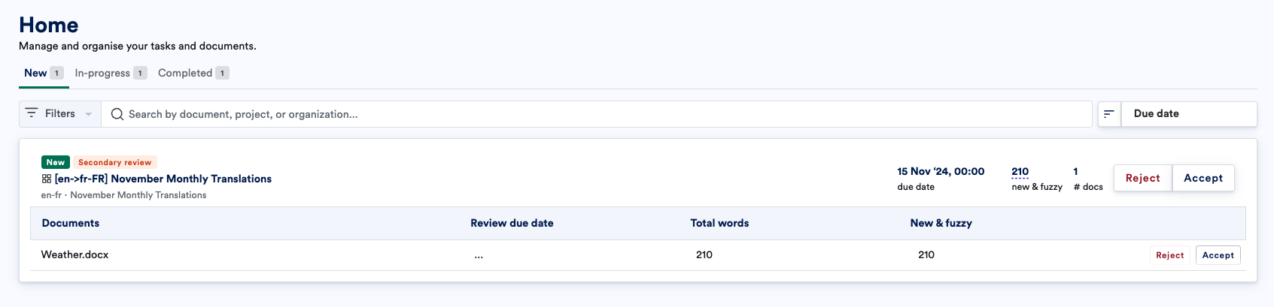Accept the Weather.docx document
Screen dimensions: 1274x307
pyautogui.click(x=1218, y=255)
